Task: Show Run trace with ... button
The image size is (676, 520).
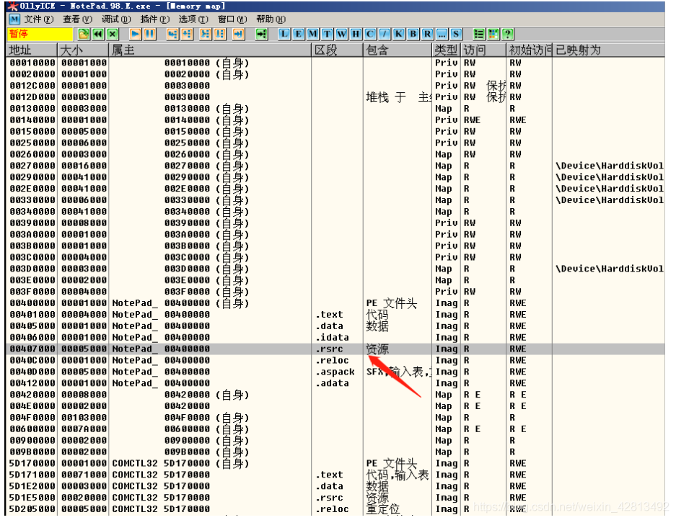Action: coord(442,34)
